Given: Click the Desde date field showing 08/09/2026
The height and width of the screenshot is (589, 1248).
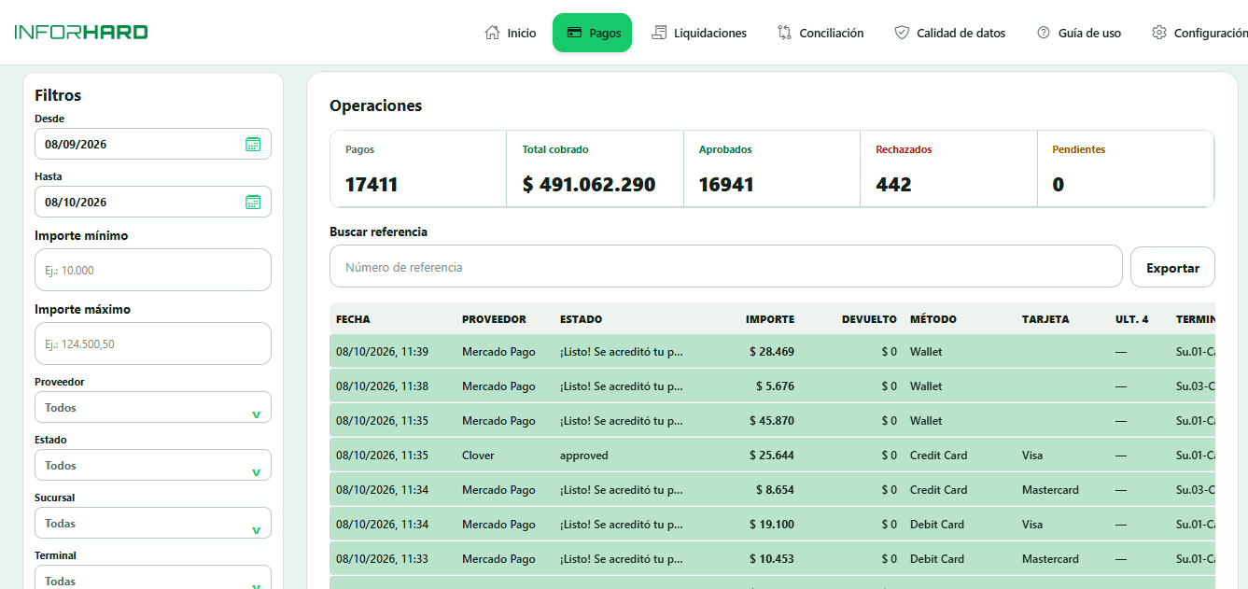Looking at the screenshot, I should (153, 144).
